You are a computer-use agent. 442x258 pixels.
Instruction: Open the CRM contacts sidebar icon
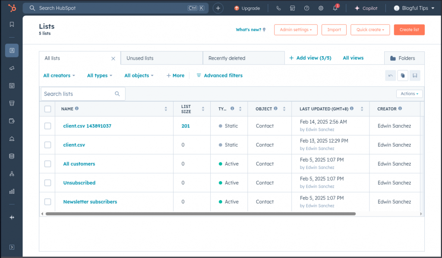(12, 51)
